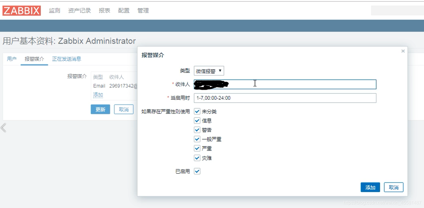Close the 报警媒介 dialog with the X

[x=403, y=51]
